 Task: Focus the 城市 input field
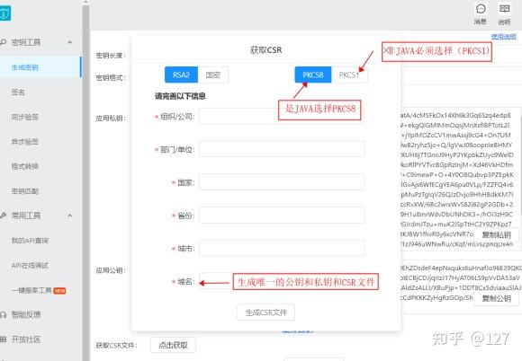(282, 248)
